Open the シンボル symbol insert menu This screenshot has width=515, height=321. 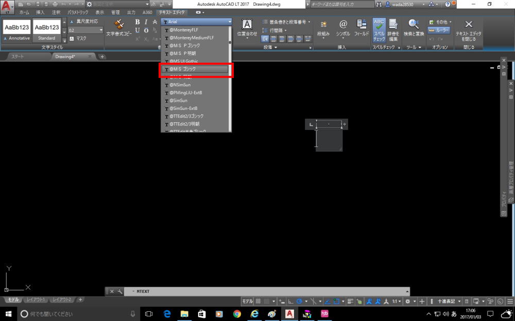(343, 28)
